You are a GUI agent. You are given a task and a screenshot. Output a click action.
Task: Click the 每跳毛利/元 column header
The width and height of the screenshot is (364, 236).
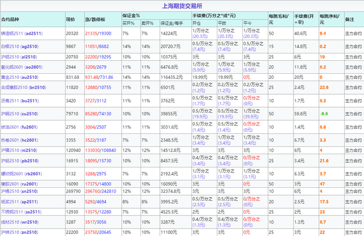coord(279,19)
